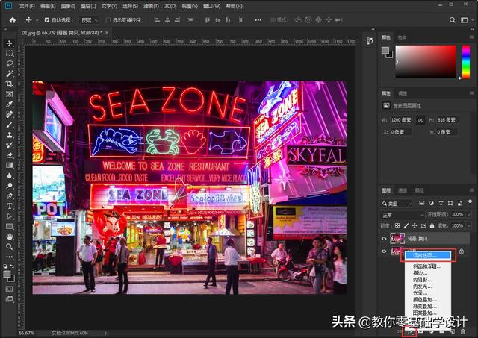This screenshot has width=478, height=338.
Task: Click the type layer filter icon
Action: pos(441,203)
